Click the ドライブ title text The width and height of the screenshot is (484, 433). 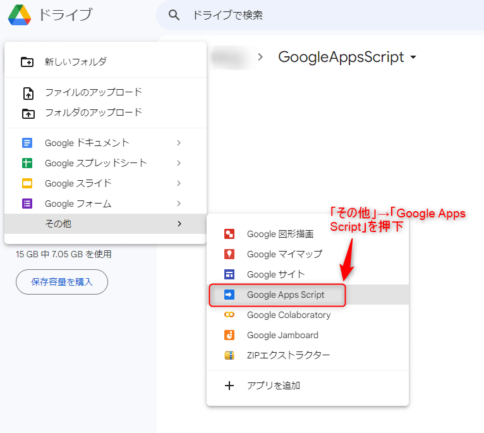coord(66,15)
